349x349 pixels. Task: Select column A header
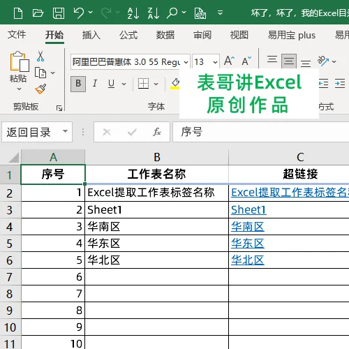pos(53,157)
